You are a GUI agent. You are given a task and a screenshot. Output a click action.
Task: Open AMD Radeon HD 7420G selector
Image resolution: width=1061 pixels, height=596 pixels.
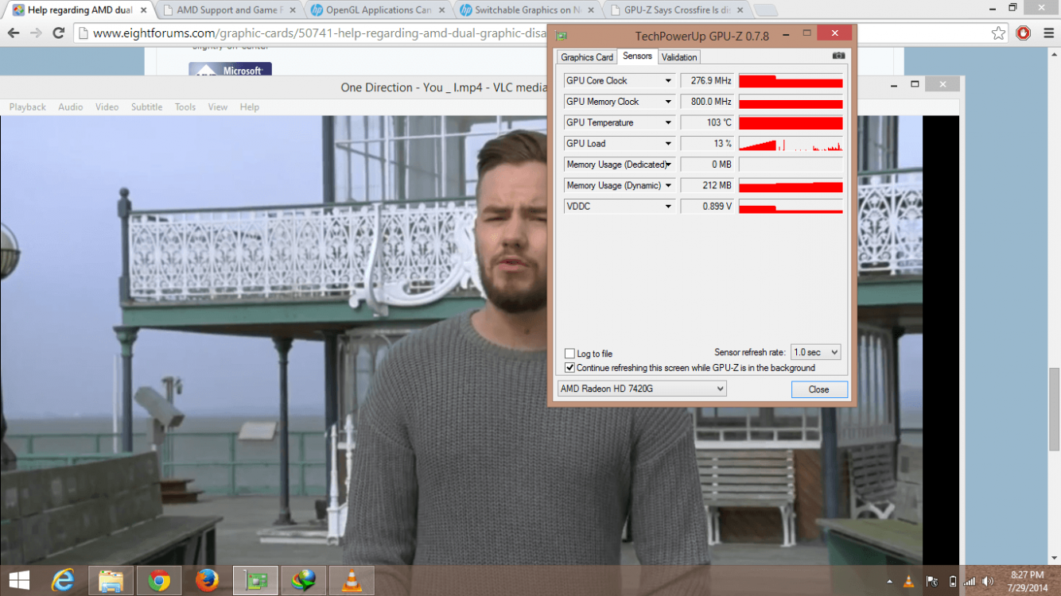tap(642, 389)
